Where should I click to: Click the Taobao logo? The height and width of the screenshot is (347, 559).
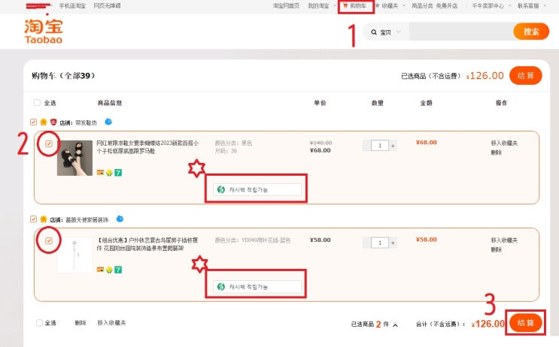click(44, 32)
